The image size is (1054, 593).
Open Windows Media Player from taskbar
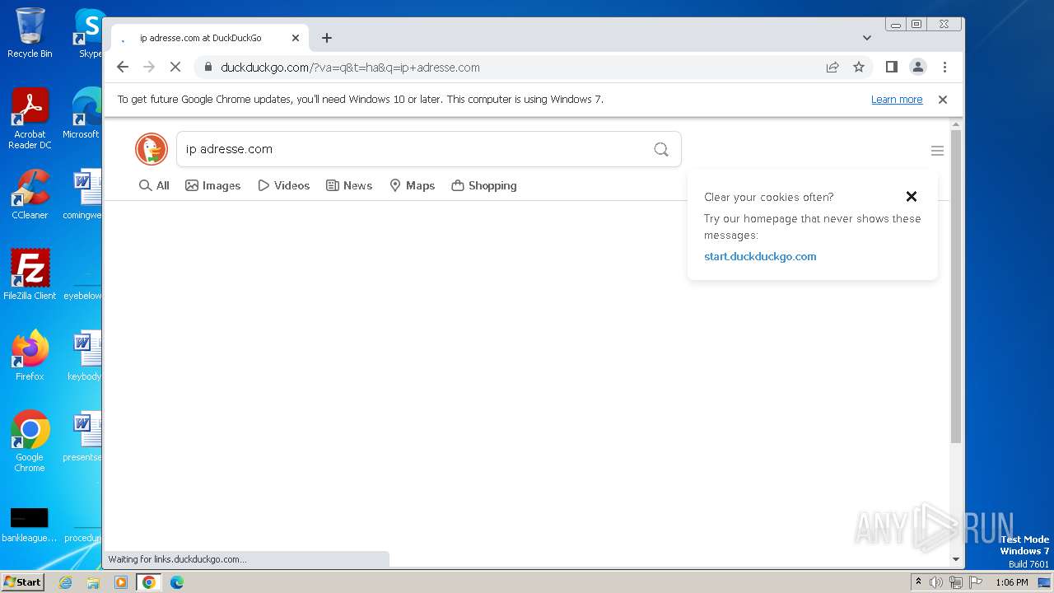pos(121,582)
